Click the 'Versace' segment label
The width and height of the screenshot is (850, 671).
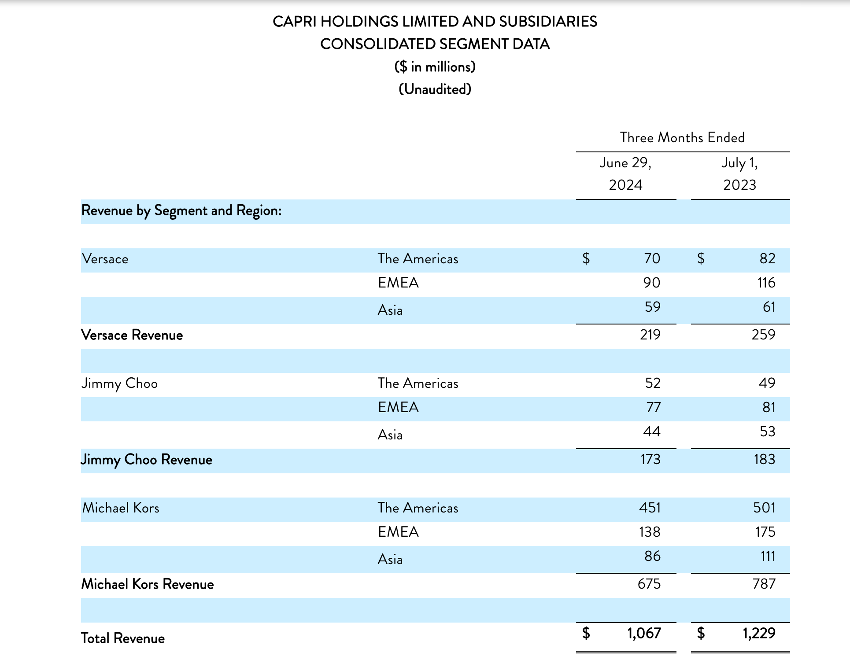pos(105,259)
